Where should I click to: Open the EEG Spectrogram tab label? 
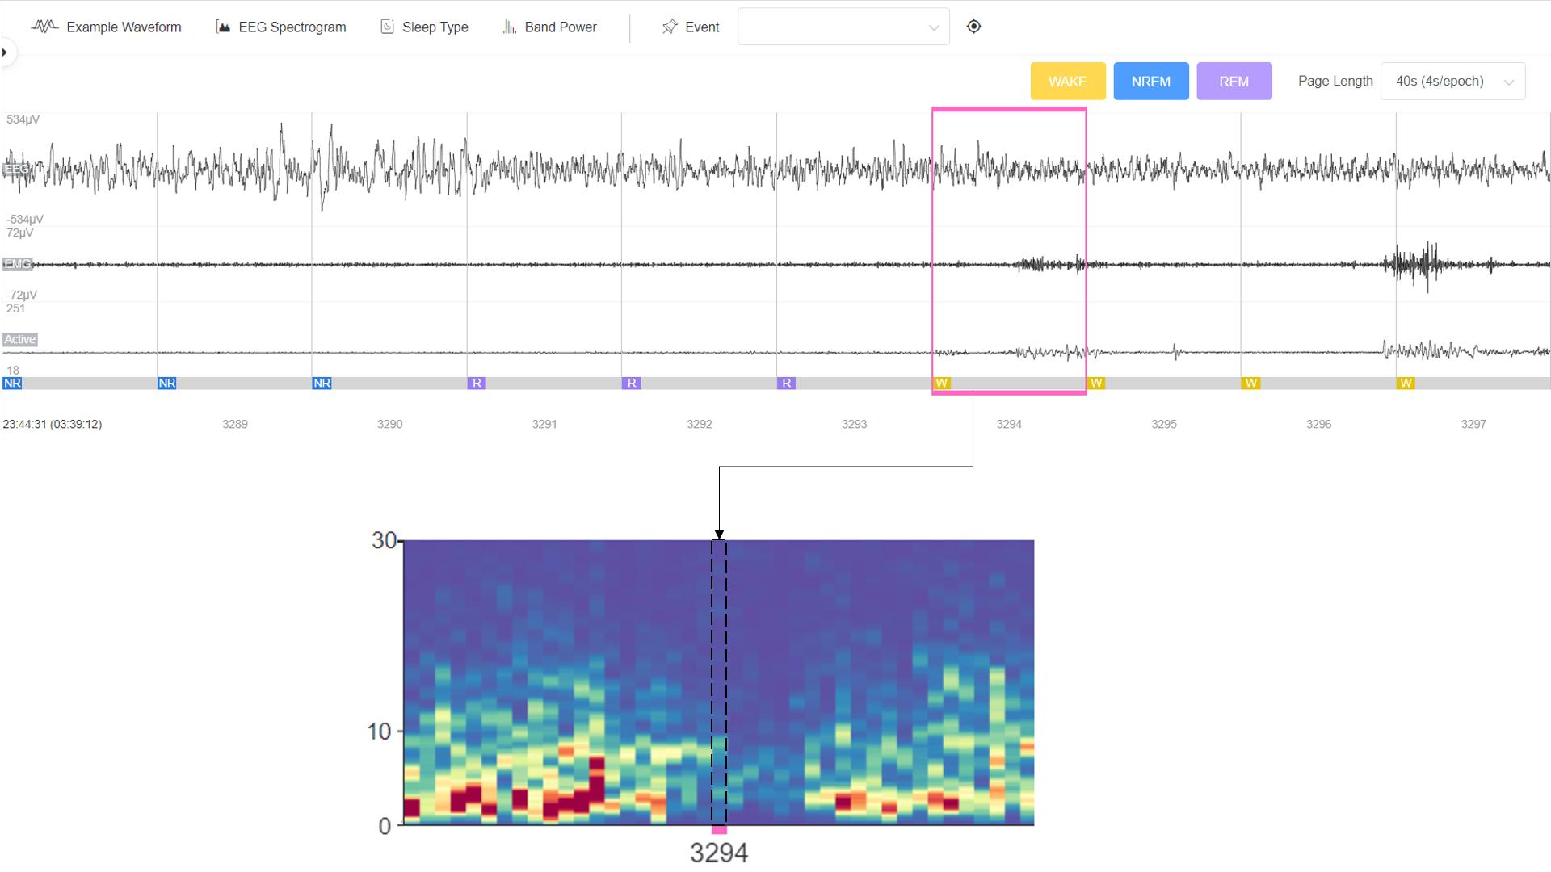tap(292, 27)
